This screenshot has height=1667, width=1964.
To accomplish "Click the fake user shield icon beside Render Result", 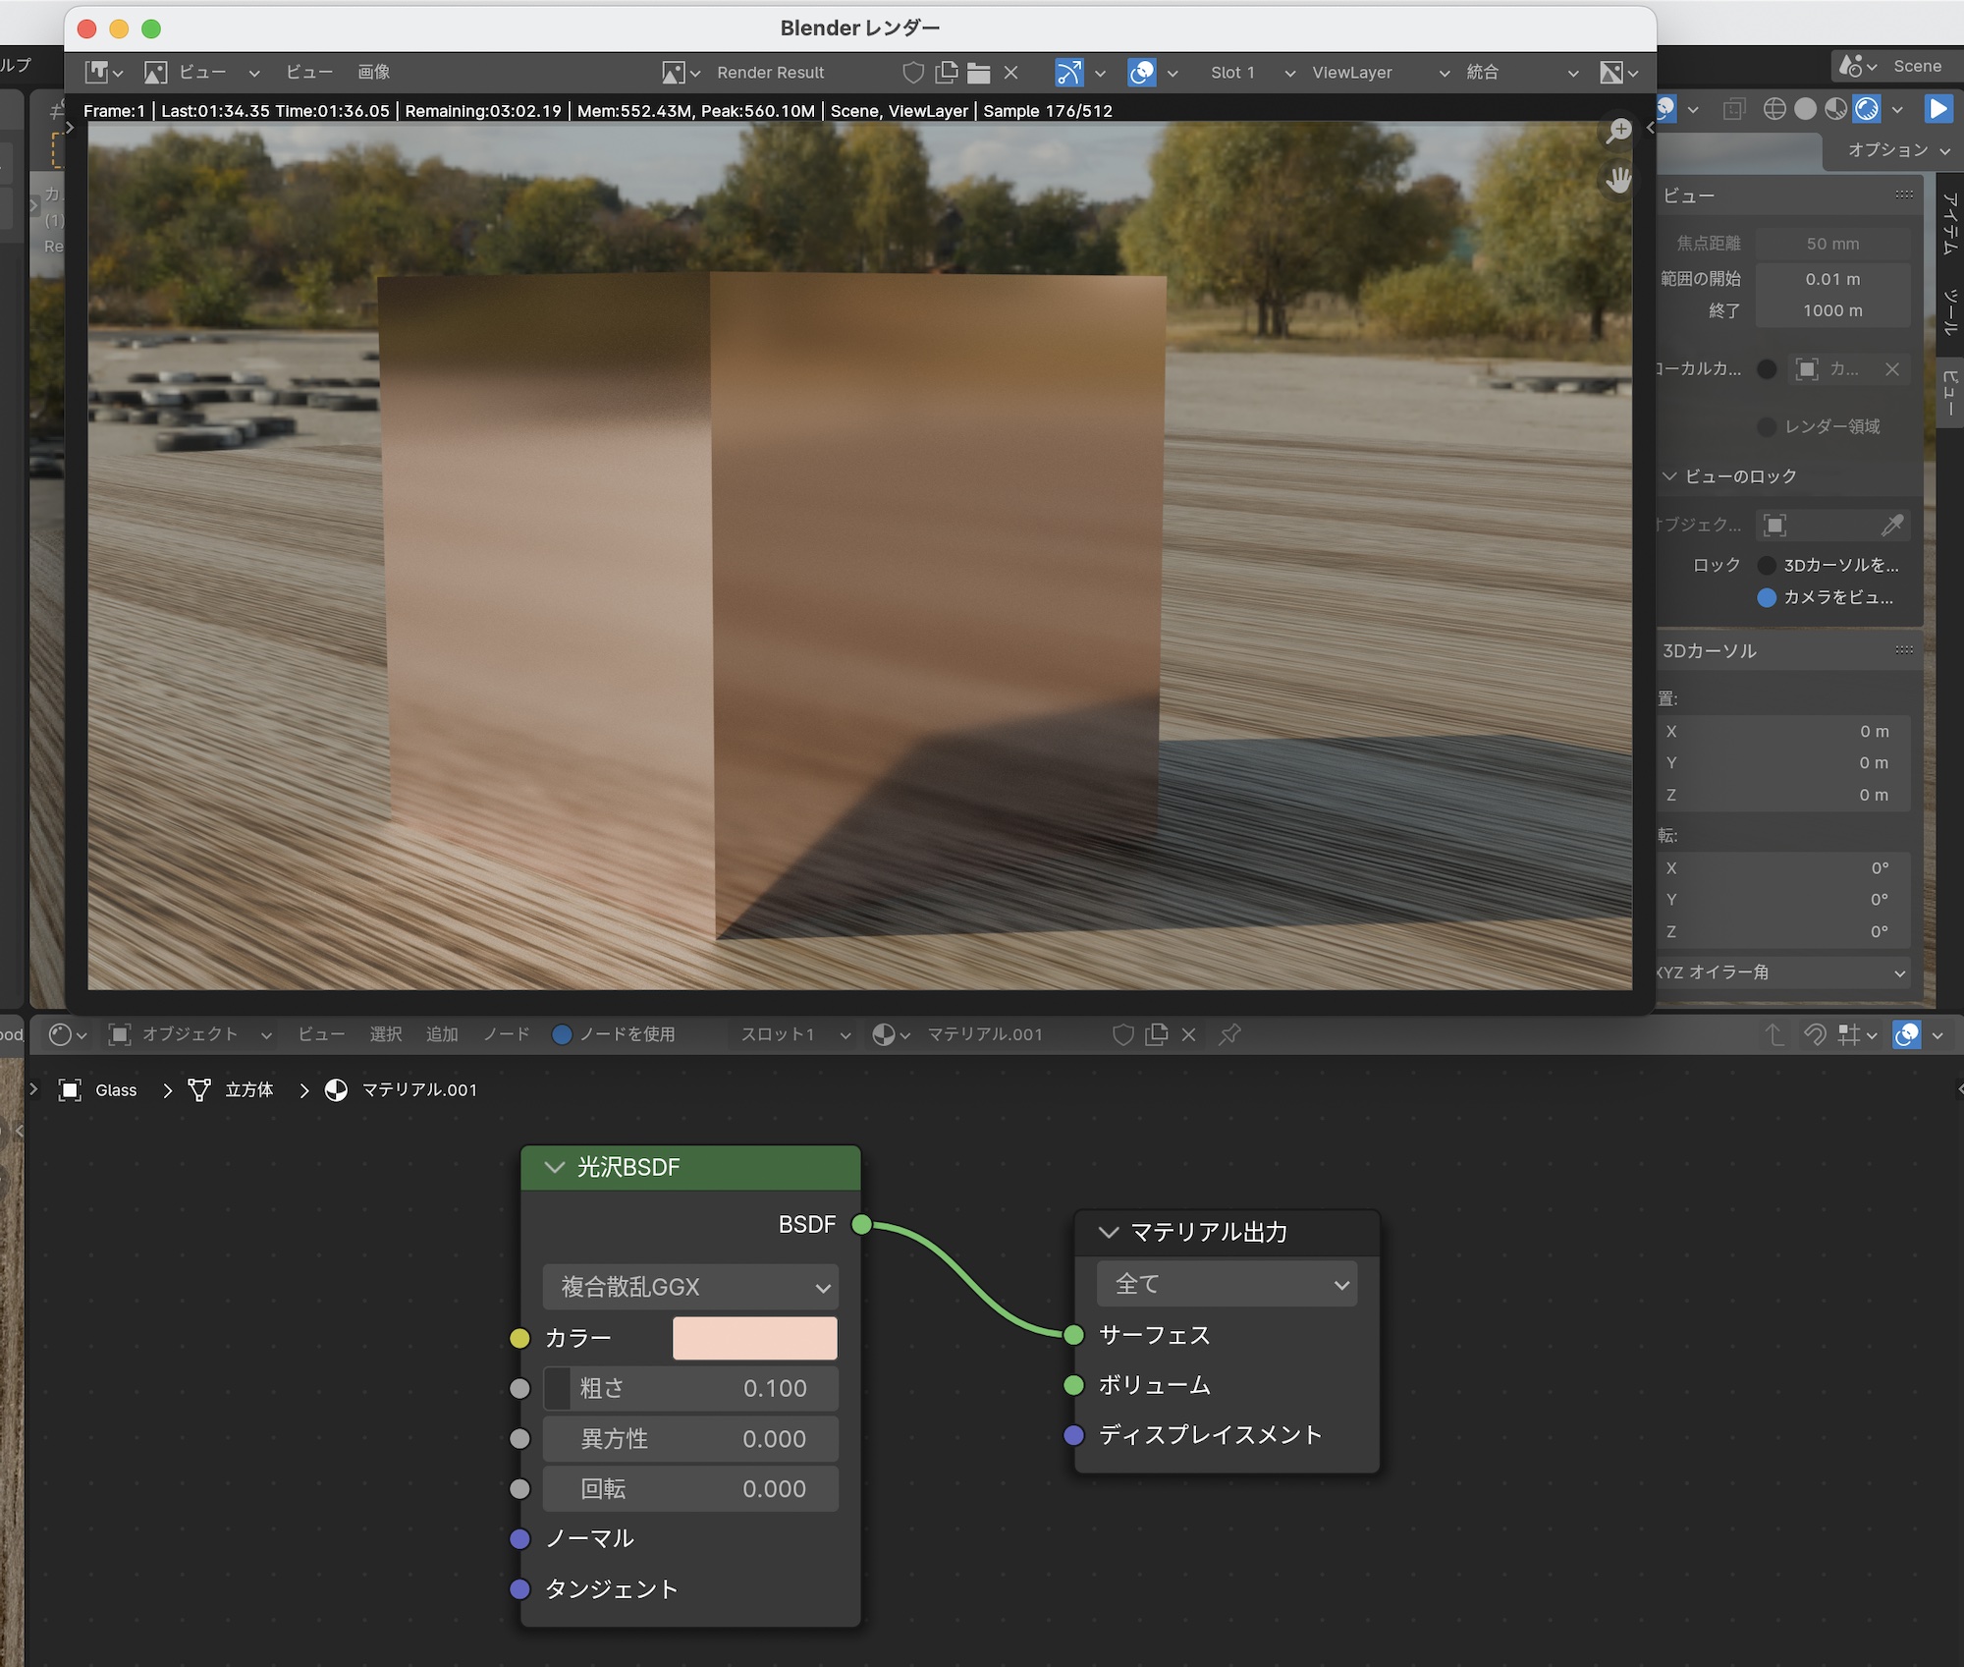I will (912, 73).
